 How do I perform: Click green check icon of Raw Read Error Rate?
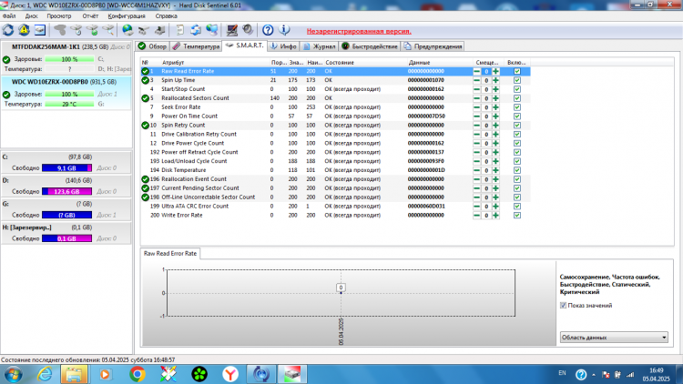(x=145, y=71)
